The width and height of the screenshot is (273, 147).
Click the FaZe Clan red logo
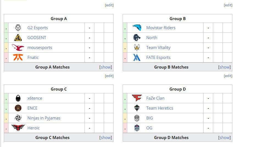pos(137,98)
